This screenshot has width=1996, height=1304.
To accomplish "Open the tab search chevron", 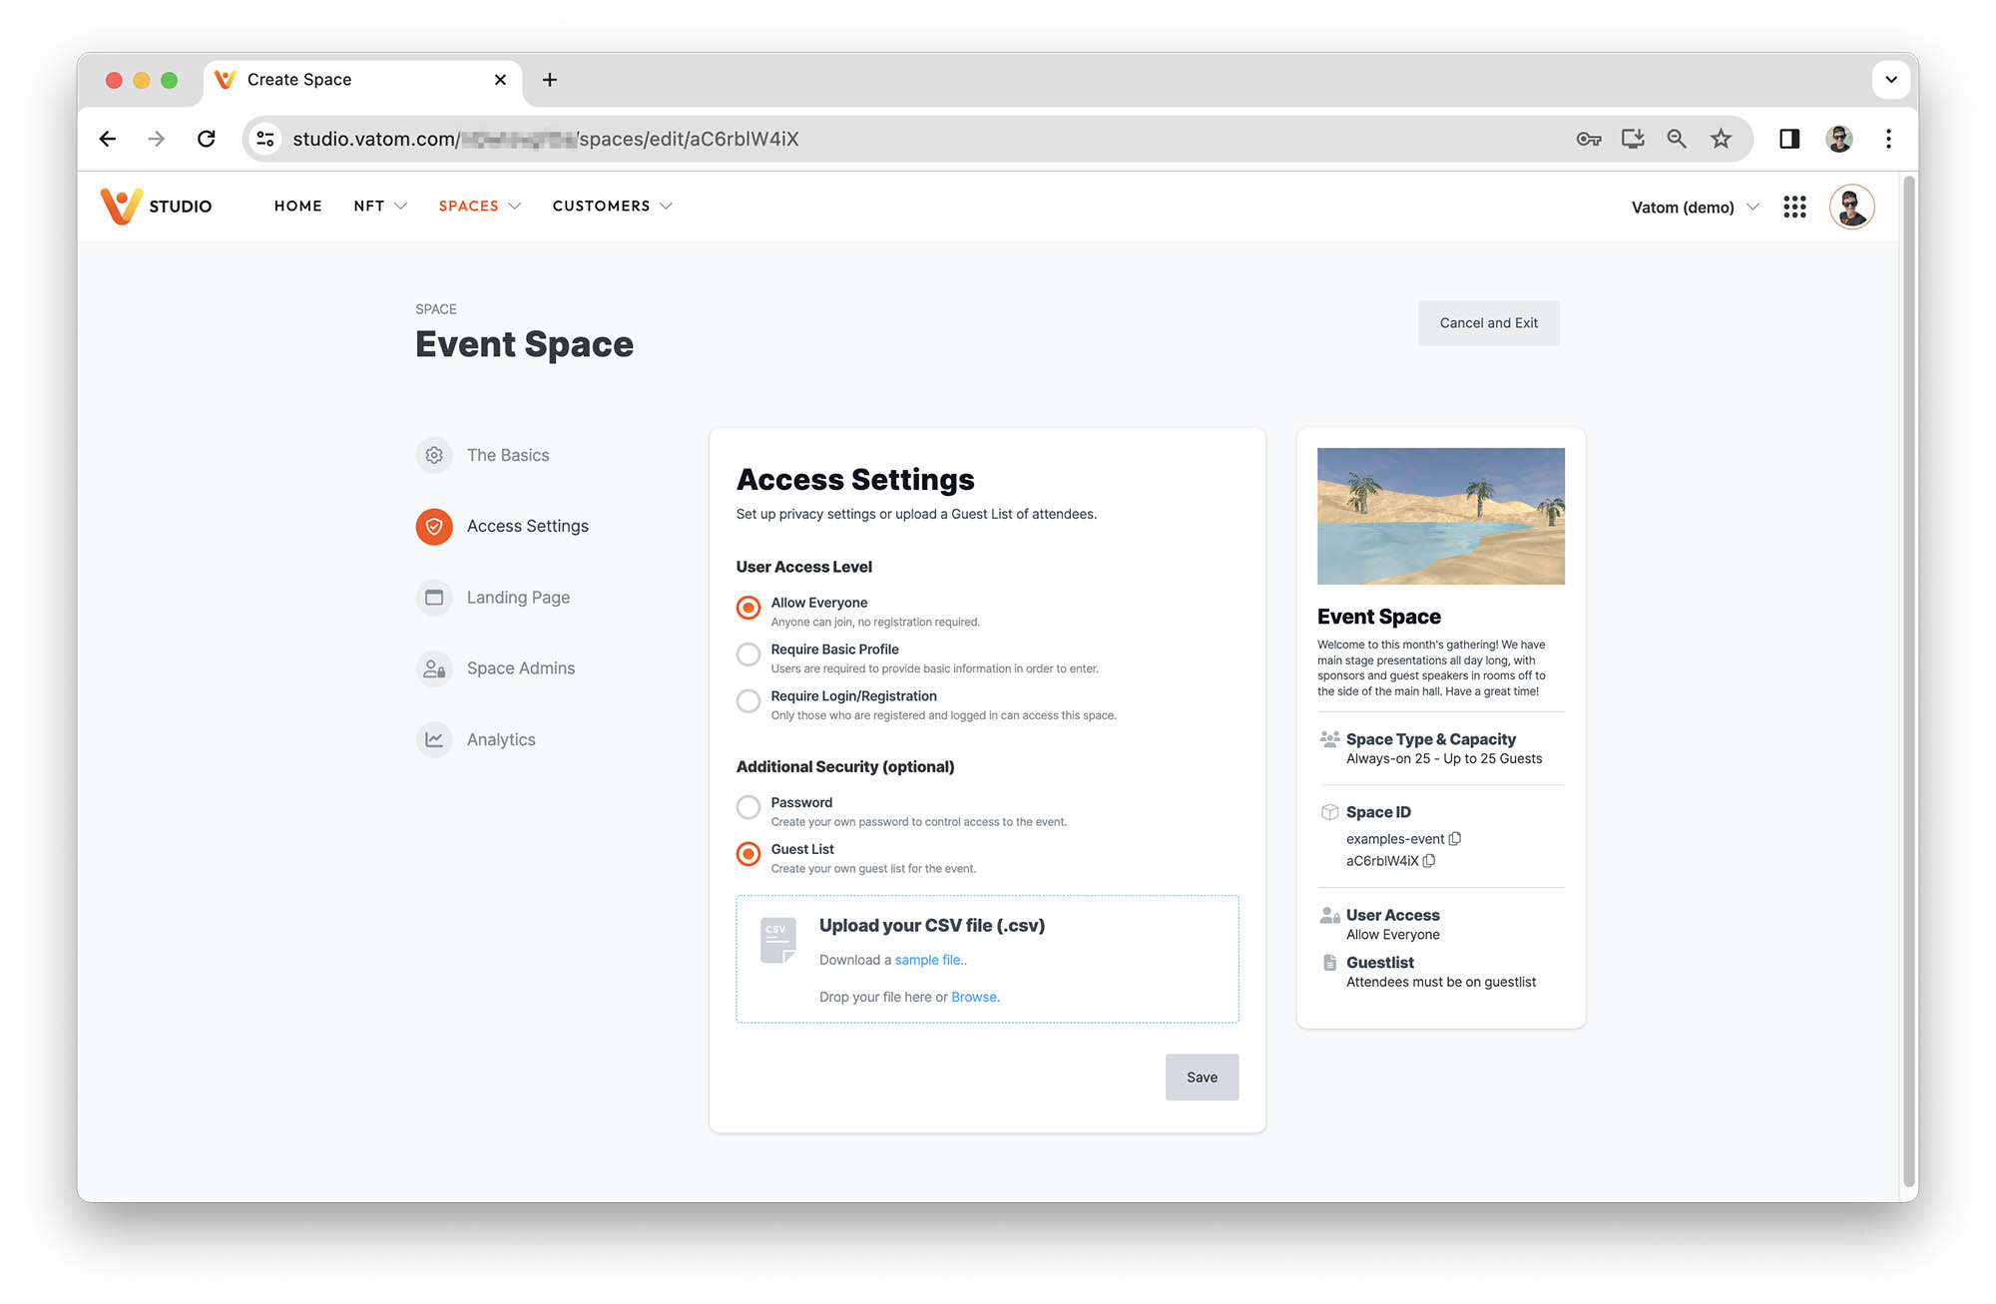I will tap(1891, 80).
